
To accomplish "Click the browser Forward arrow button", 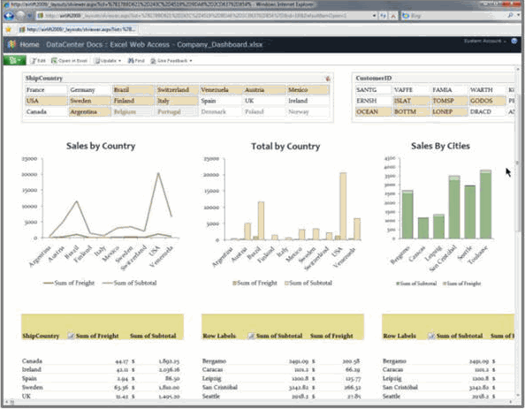I will point(20,15).
